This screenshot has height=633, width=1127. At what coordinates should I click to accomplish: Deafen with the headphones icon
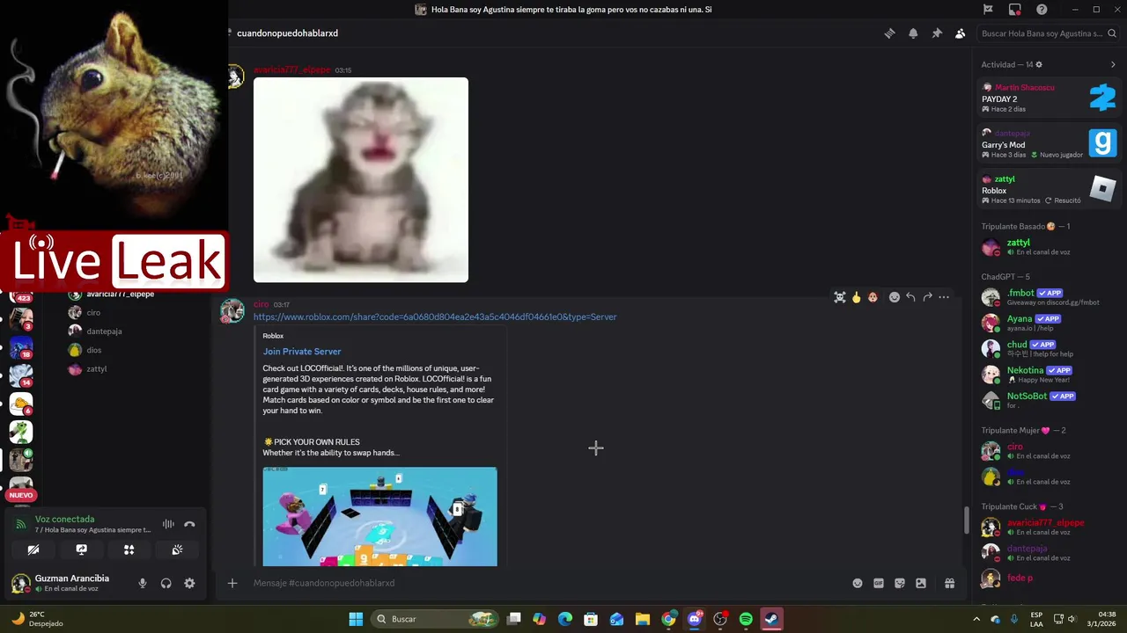click(166, 583)
